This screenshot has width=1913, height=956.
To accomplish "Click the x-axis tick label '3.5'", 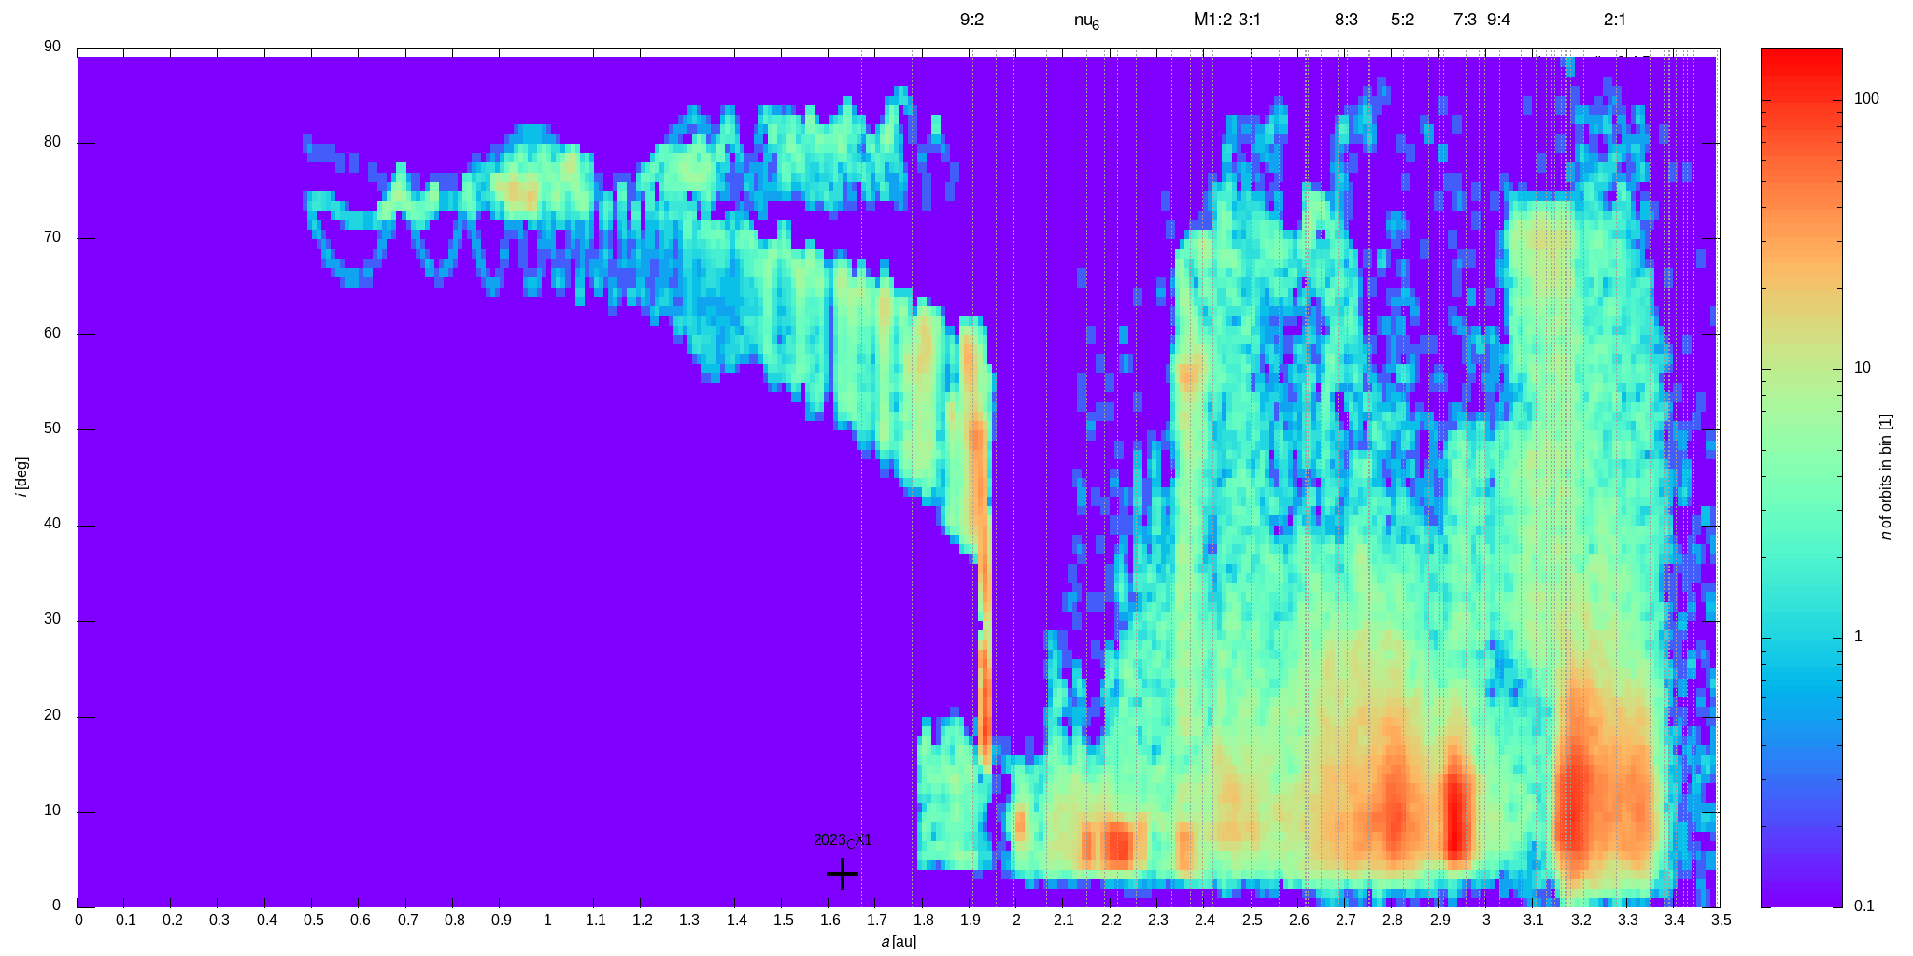I will click(1721, 921).
